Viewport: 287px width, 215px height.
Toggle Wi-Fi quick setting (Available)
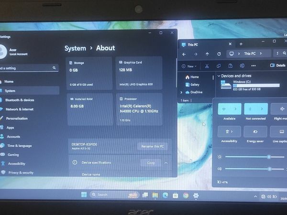tap(224, 109)
